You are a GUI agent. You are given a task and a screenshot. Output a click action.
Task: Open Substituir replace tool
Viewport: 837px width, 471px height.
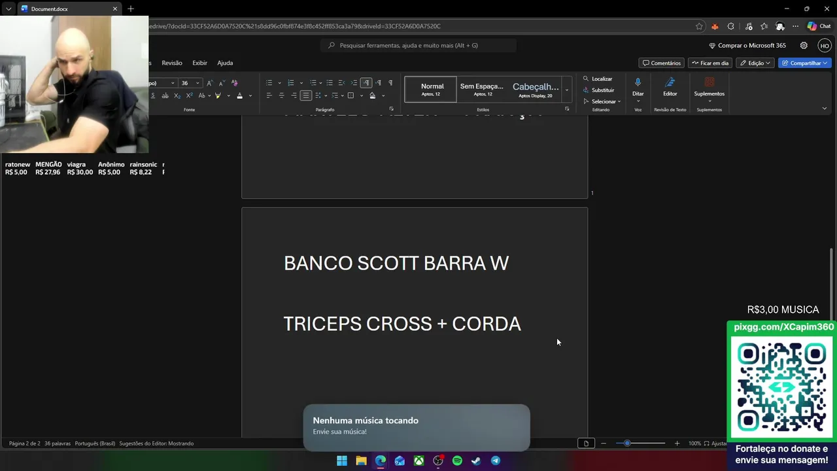598,90
